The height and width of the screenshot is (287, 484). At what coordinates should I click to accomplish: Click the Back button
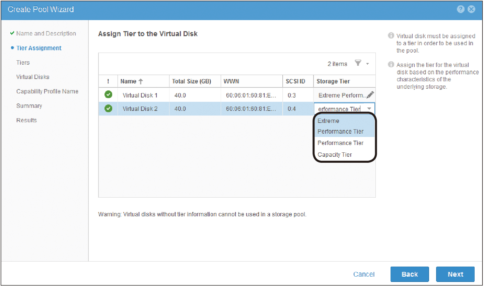point(410,274)
